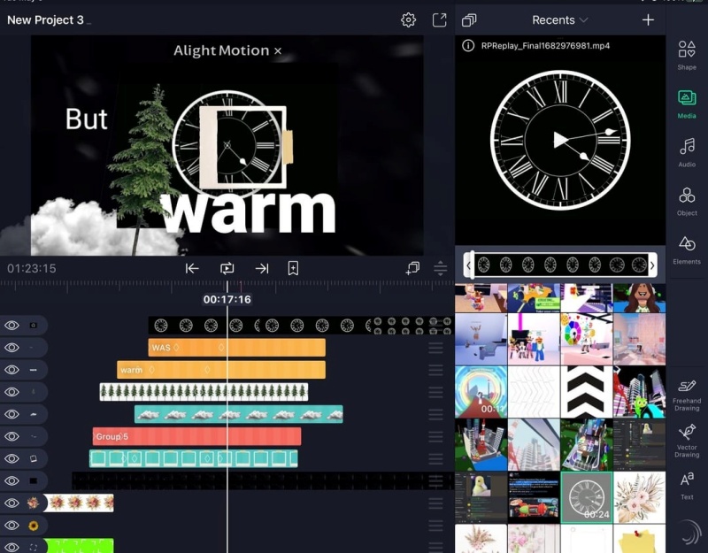Tap the trim strip left handle
This screenshot has width=708, height=553.
click(x=469, y=265)
